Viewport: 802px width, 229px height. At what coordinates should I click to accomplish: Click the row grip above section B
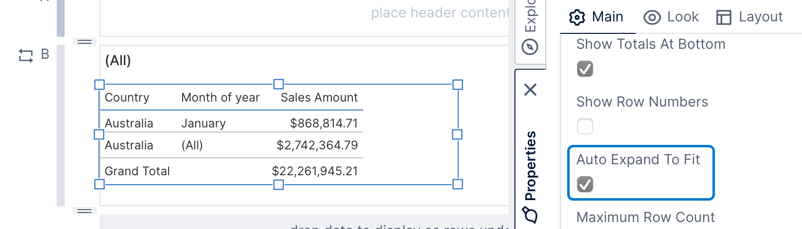[85, 41]
